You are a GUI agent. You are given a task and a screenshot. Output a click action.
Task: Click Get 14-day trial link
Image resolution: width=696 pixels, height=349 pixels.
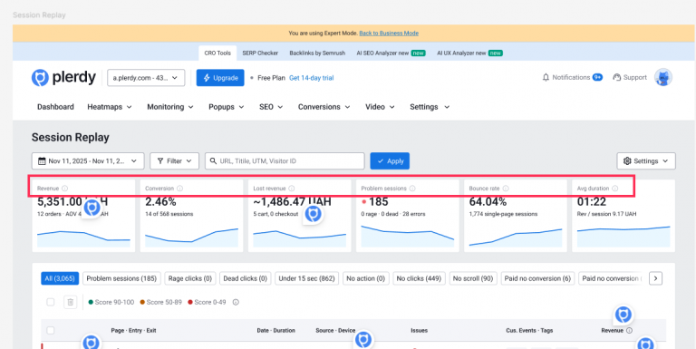311,78
